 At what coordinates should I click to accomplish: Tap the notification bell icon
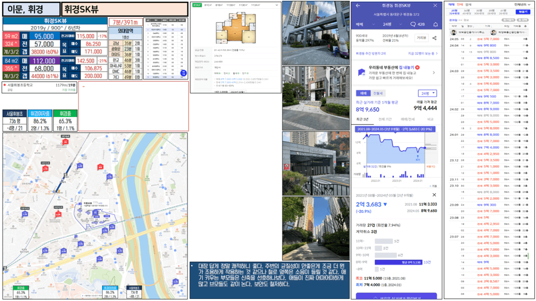click(x=436, y=24)
